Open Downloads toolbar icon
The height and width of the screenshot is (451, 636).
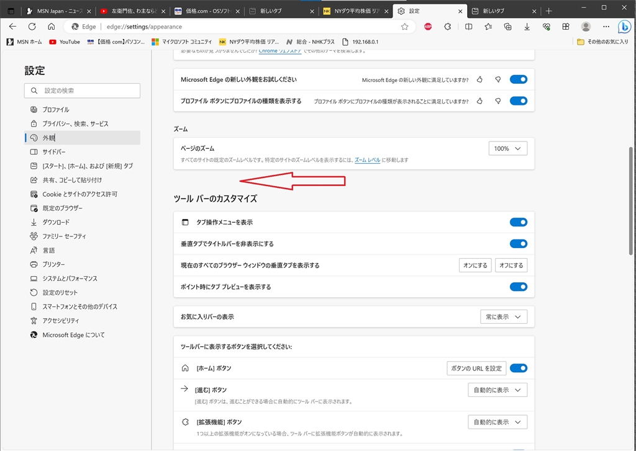click(527, 27)
